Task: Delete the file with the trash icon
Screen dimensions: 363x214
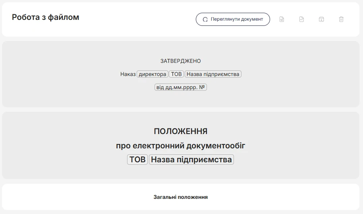Action: [341, 19]
